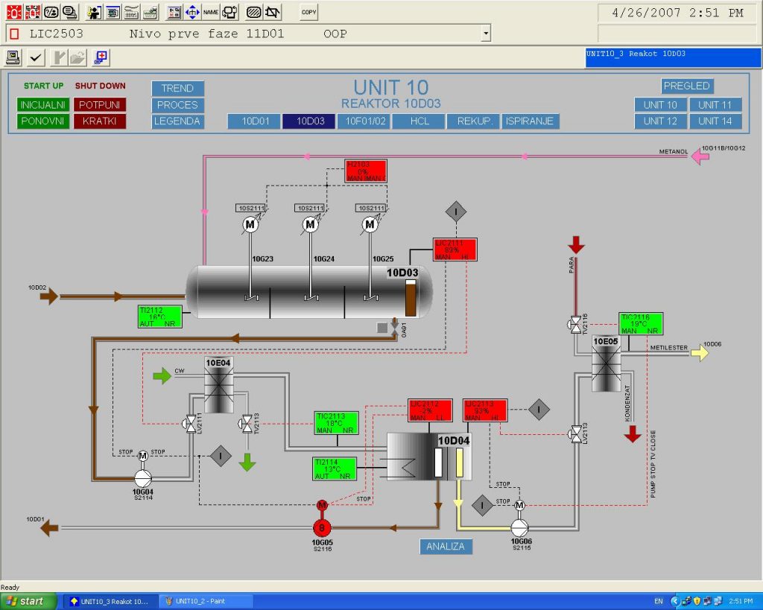Switch to the HCL tab

click(x=420, y=121)
